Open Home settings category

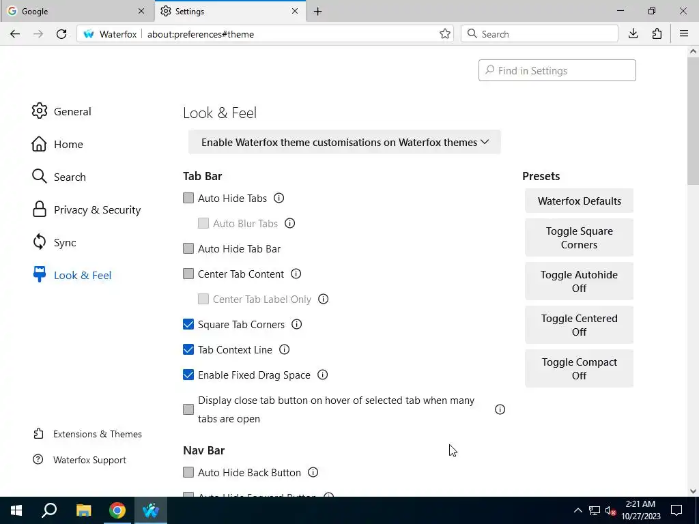pos(57,144)
